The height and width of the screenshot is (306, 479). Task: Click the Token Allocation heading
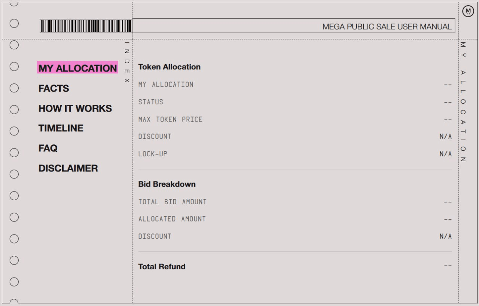click(169, 67)
